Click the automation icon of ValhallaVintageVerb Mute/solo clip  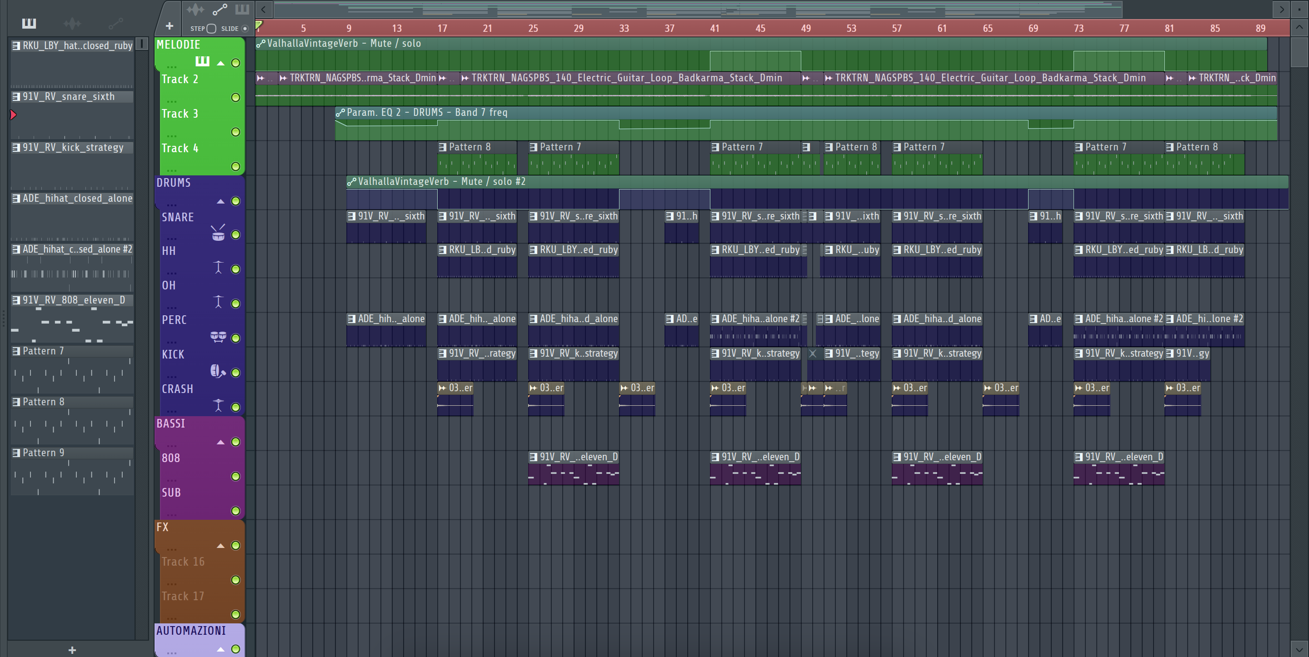click(x=261, y=44)
